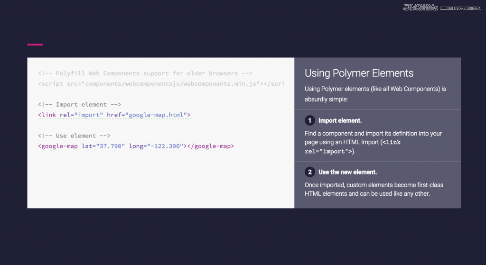Click the 'Using Polymer Elements' title
Image resolution: width=486 pixels, height=265 pixels.
point(359,73)
